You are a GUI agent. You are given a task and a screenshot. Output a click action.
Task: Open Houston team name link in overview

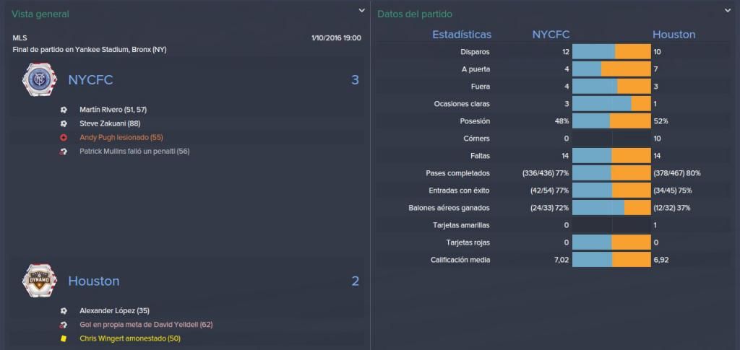click(x=94, y=281)
